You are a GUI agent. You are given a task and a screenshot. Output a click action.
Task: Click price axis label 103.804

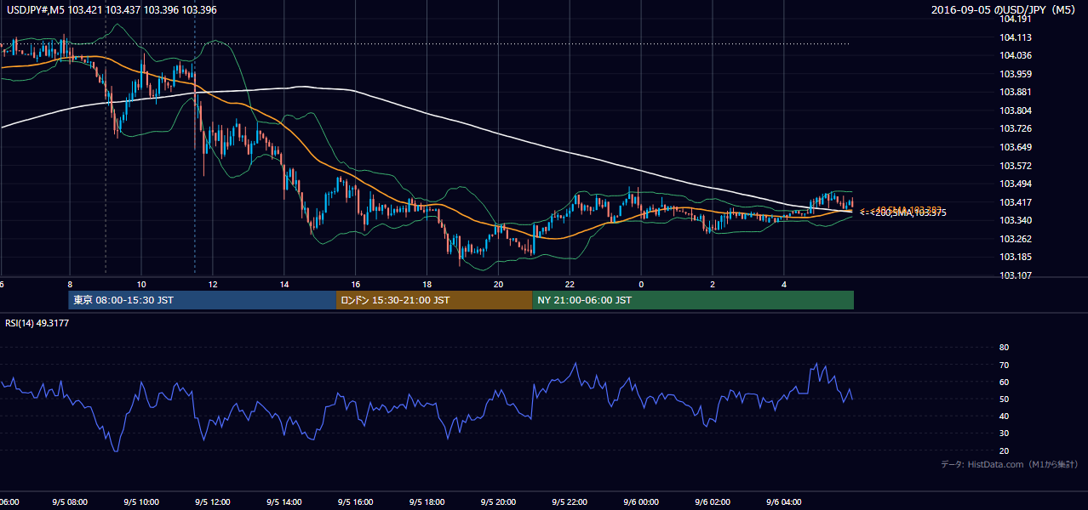(1016, 110)
